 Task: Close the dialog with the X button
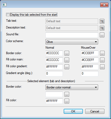(x=104, y=5)
